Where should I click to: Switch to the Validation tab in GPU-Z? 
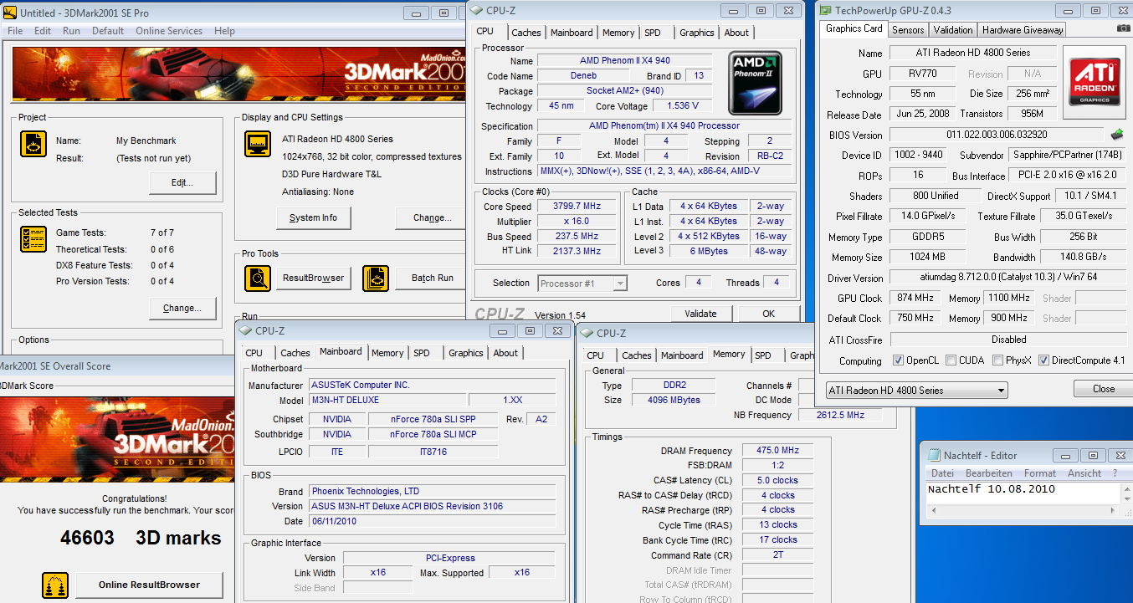(953, 29)
